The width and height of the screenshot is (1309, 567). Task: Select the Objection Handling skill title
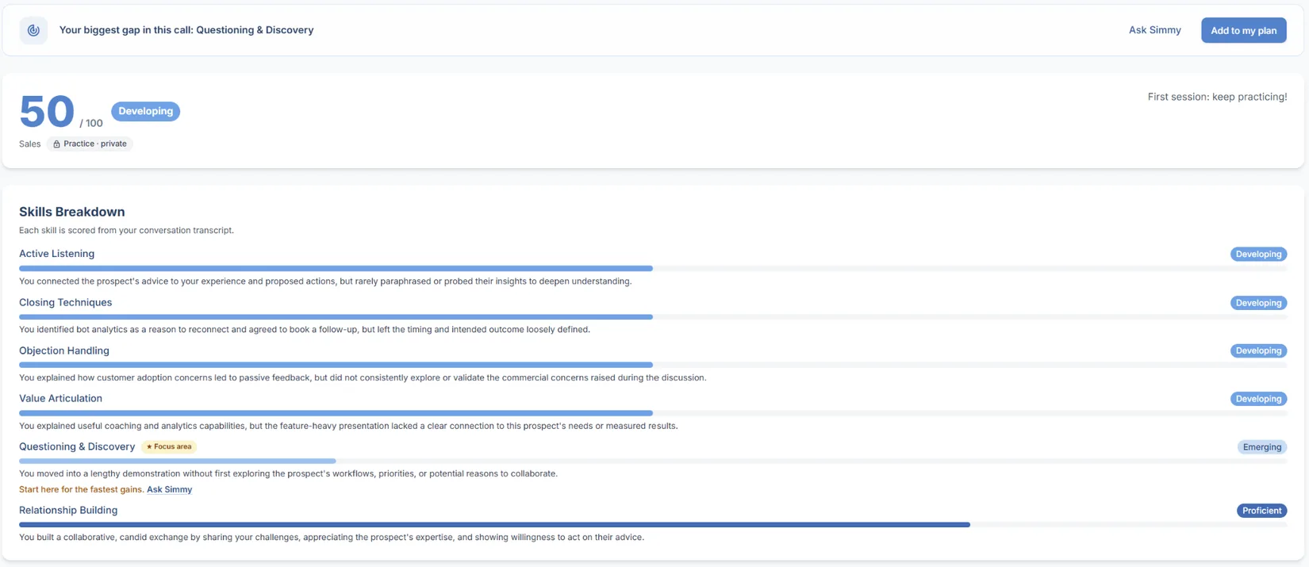64,351
